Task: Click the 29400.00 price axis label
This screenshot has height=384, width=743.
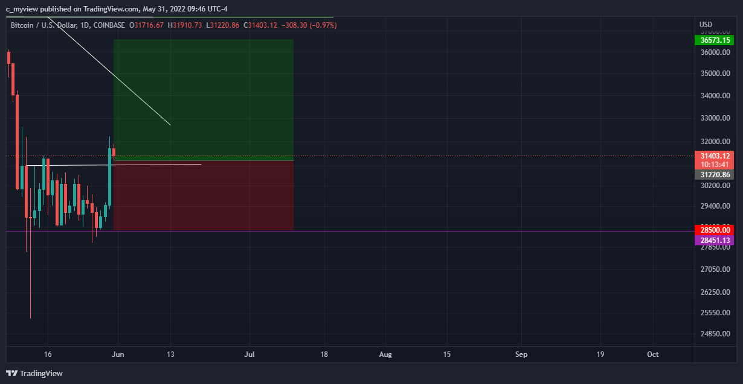Action: [x=715, y=206]
